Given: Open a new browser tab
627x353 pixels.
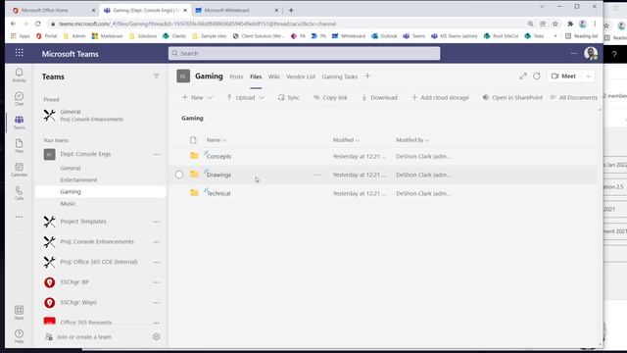Looking at the screenshot, I should (x=291, y=10).
